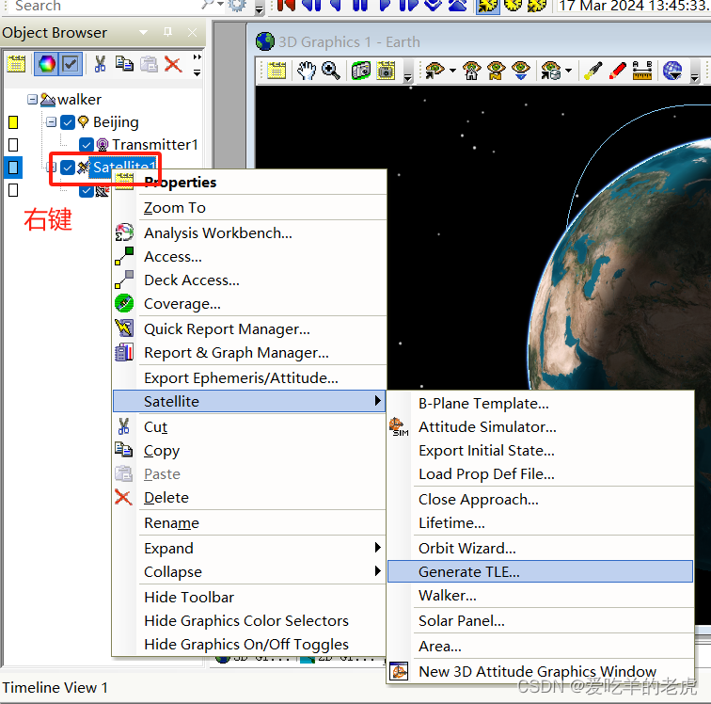Uncheck the Beijing checkbox
Viewport: 711px width, 704px height.
[68, 122]
